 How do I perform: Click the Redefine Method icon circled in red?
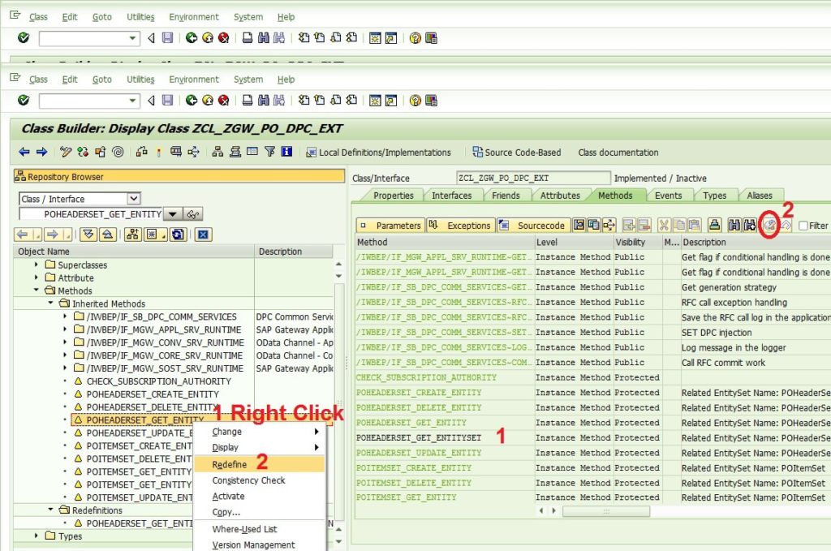(769, 226)
